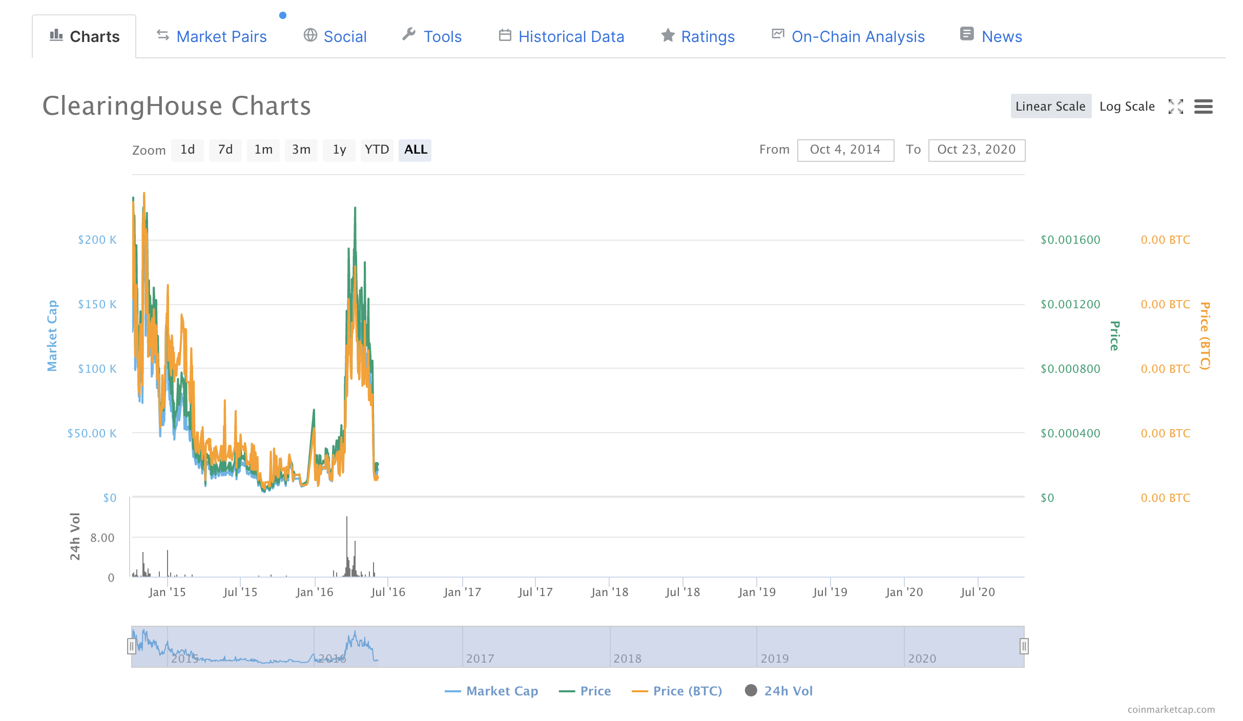Switch chart to Log Scale

point(1127,107)
